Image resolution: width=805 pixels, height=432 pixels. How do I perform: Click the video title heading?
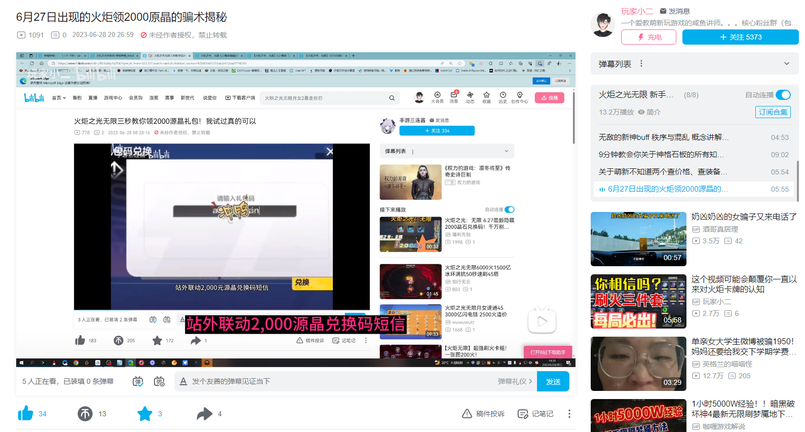pyautogui.click(x=122, y=17)
